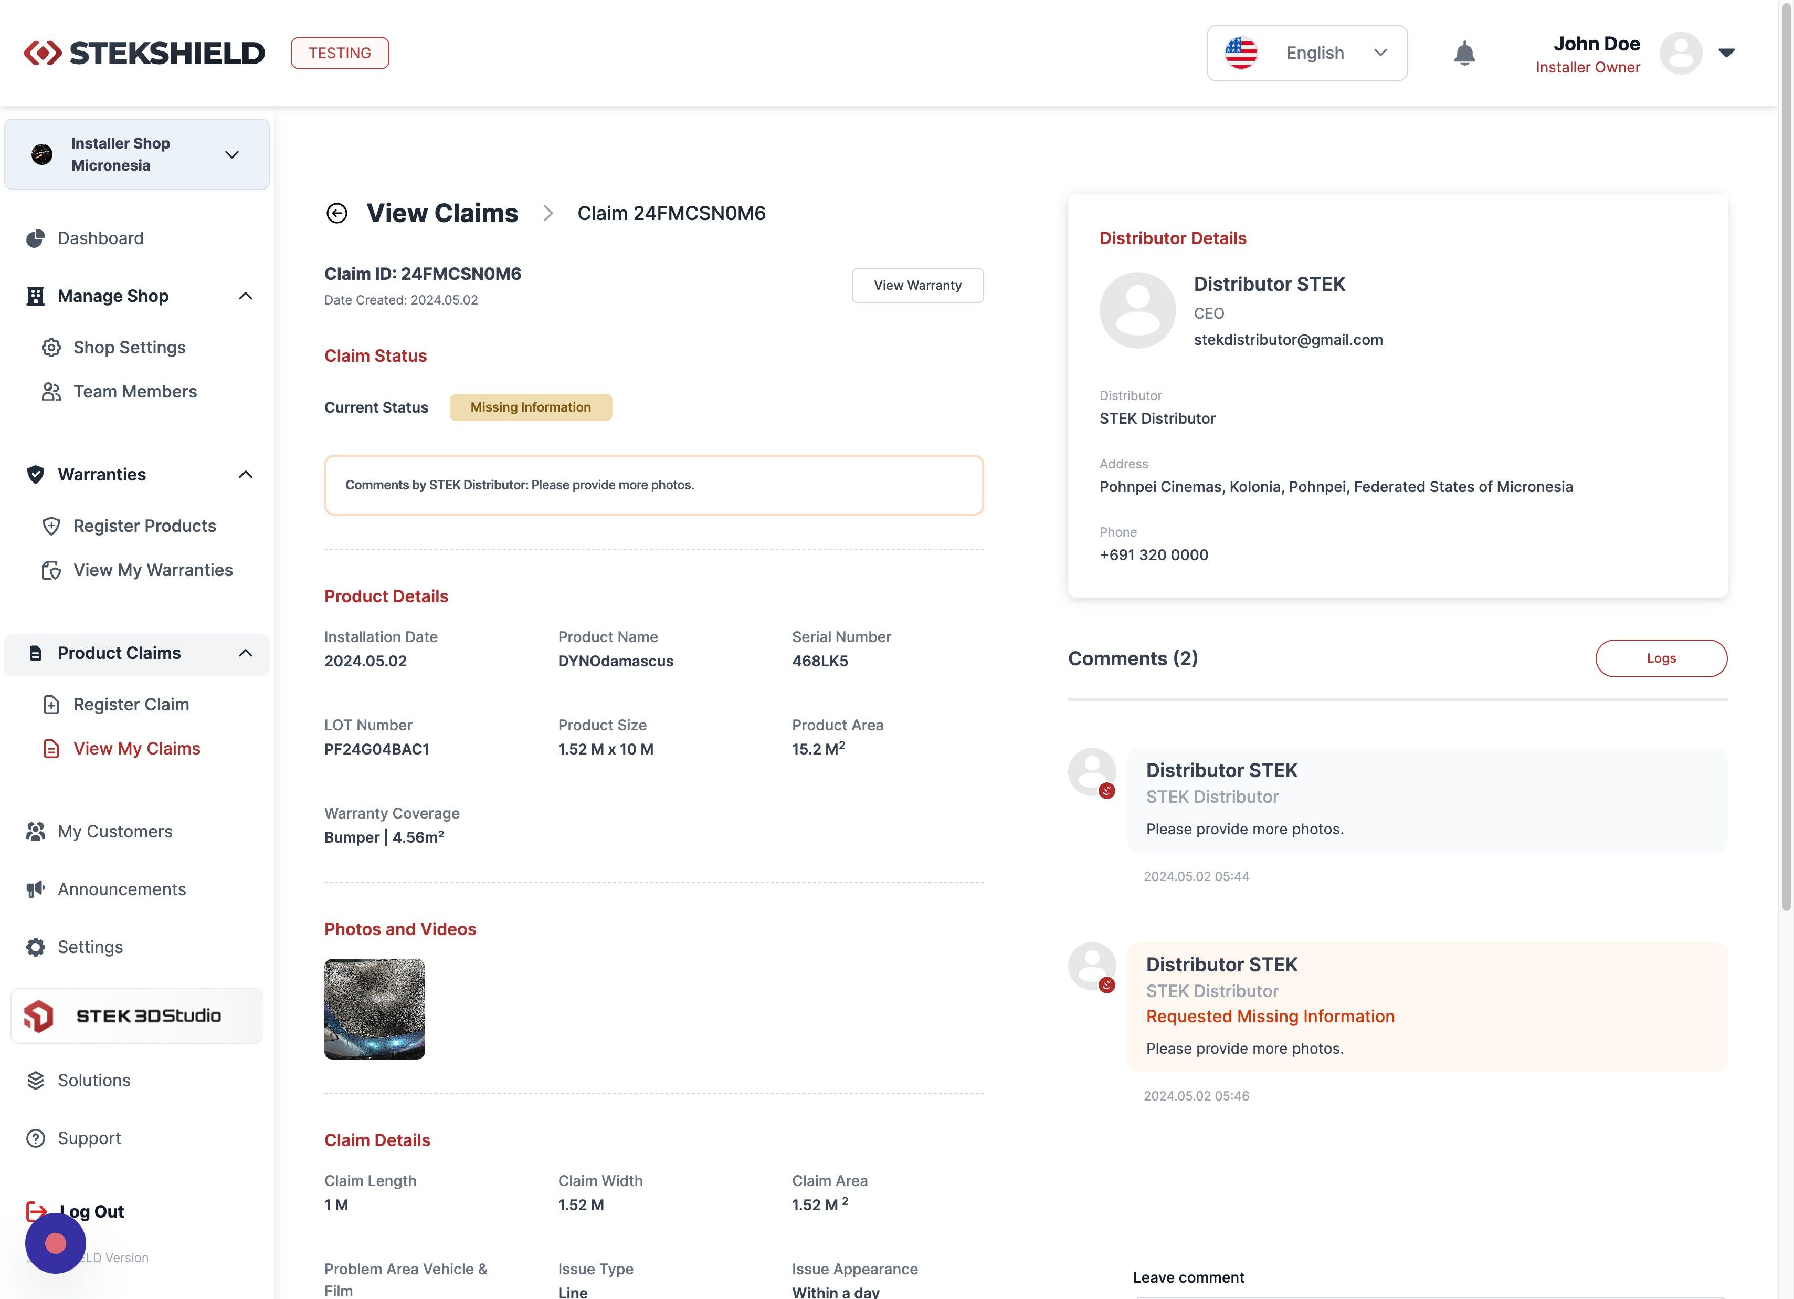Click the My Customers group icon

click(36, 832)
